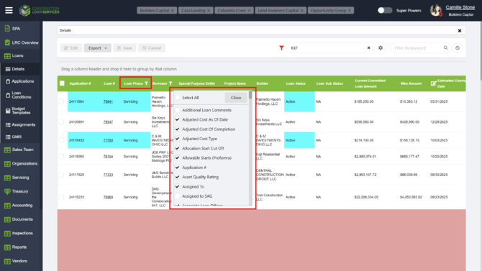Expand the Export dropdown button
Screen dimensions: 482x271
point(97,48)
